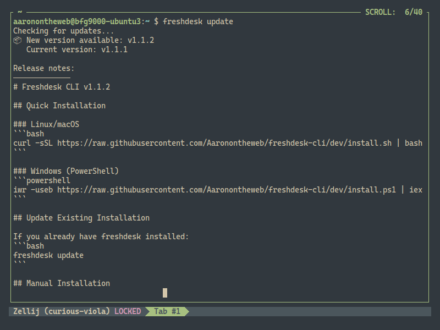Click '### Linux/macOS' heading

(46, 124)
